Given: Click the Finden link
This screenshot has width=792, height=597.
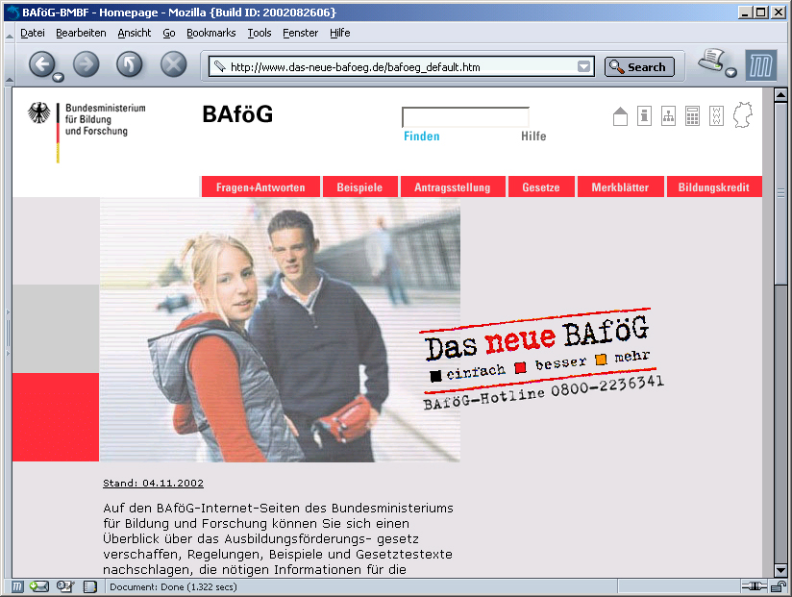Looking at the screenshot, I should tap(421, 137).
